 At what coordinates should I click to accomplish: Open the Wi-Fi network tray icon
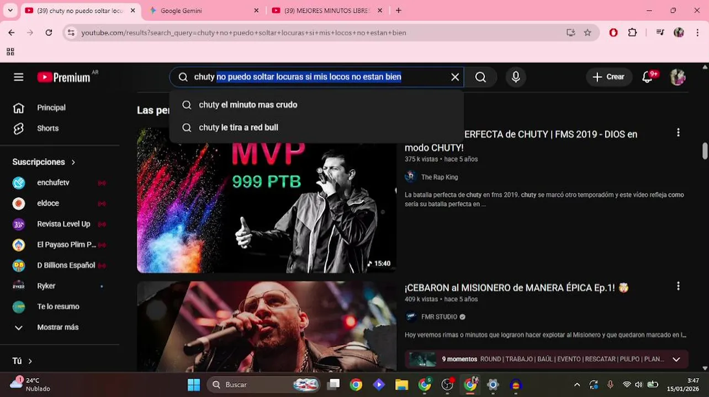627,385
